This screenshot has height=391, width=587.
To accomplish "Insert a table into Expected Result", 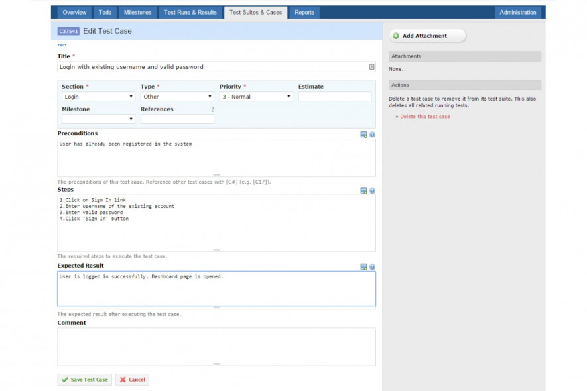I will 363,267.
